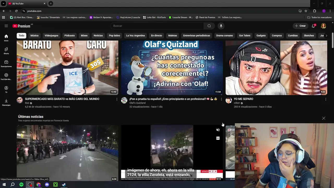Image resolution: width=334 pixels, height=188 pixels.
Task: Open the Chrome extensions puzzle icon
Action: point(314,11)
